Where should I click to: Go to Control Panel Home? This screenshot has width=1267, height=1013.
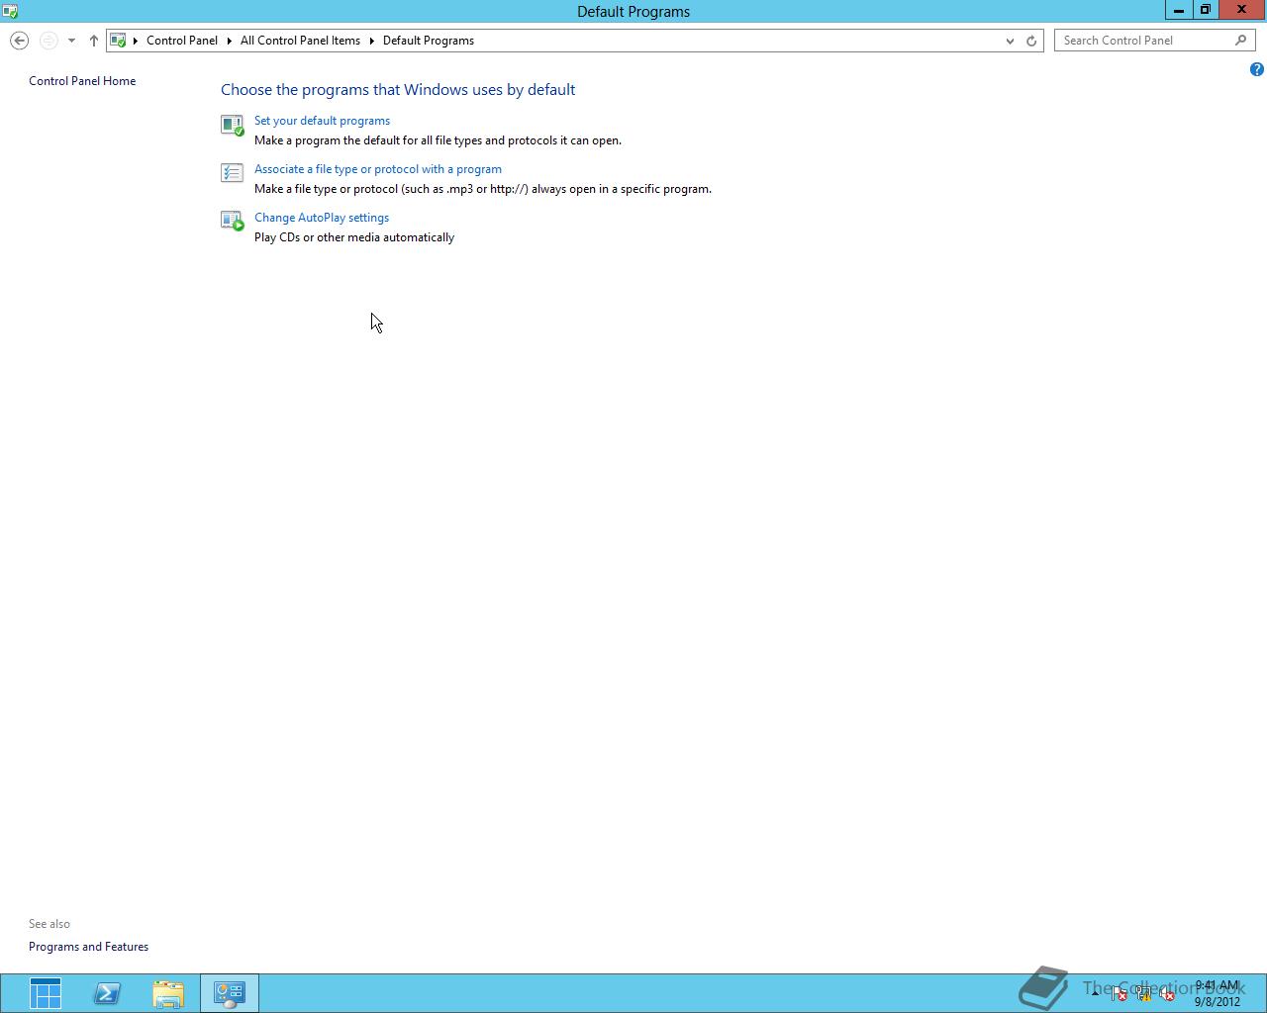click(x=82, y=81)
